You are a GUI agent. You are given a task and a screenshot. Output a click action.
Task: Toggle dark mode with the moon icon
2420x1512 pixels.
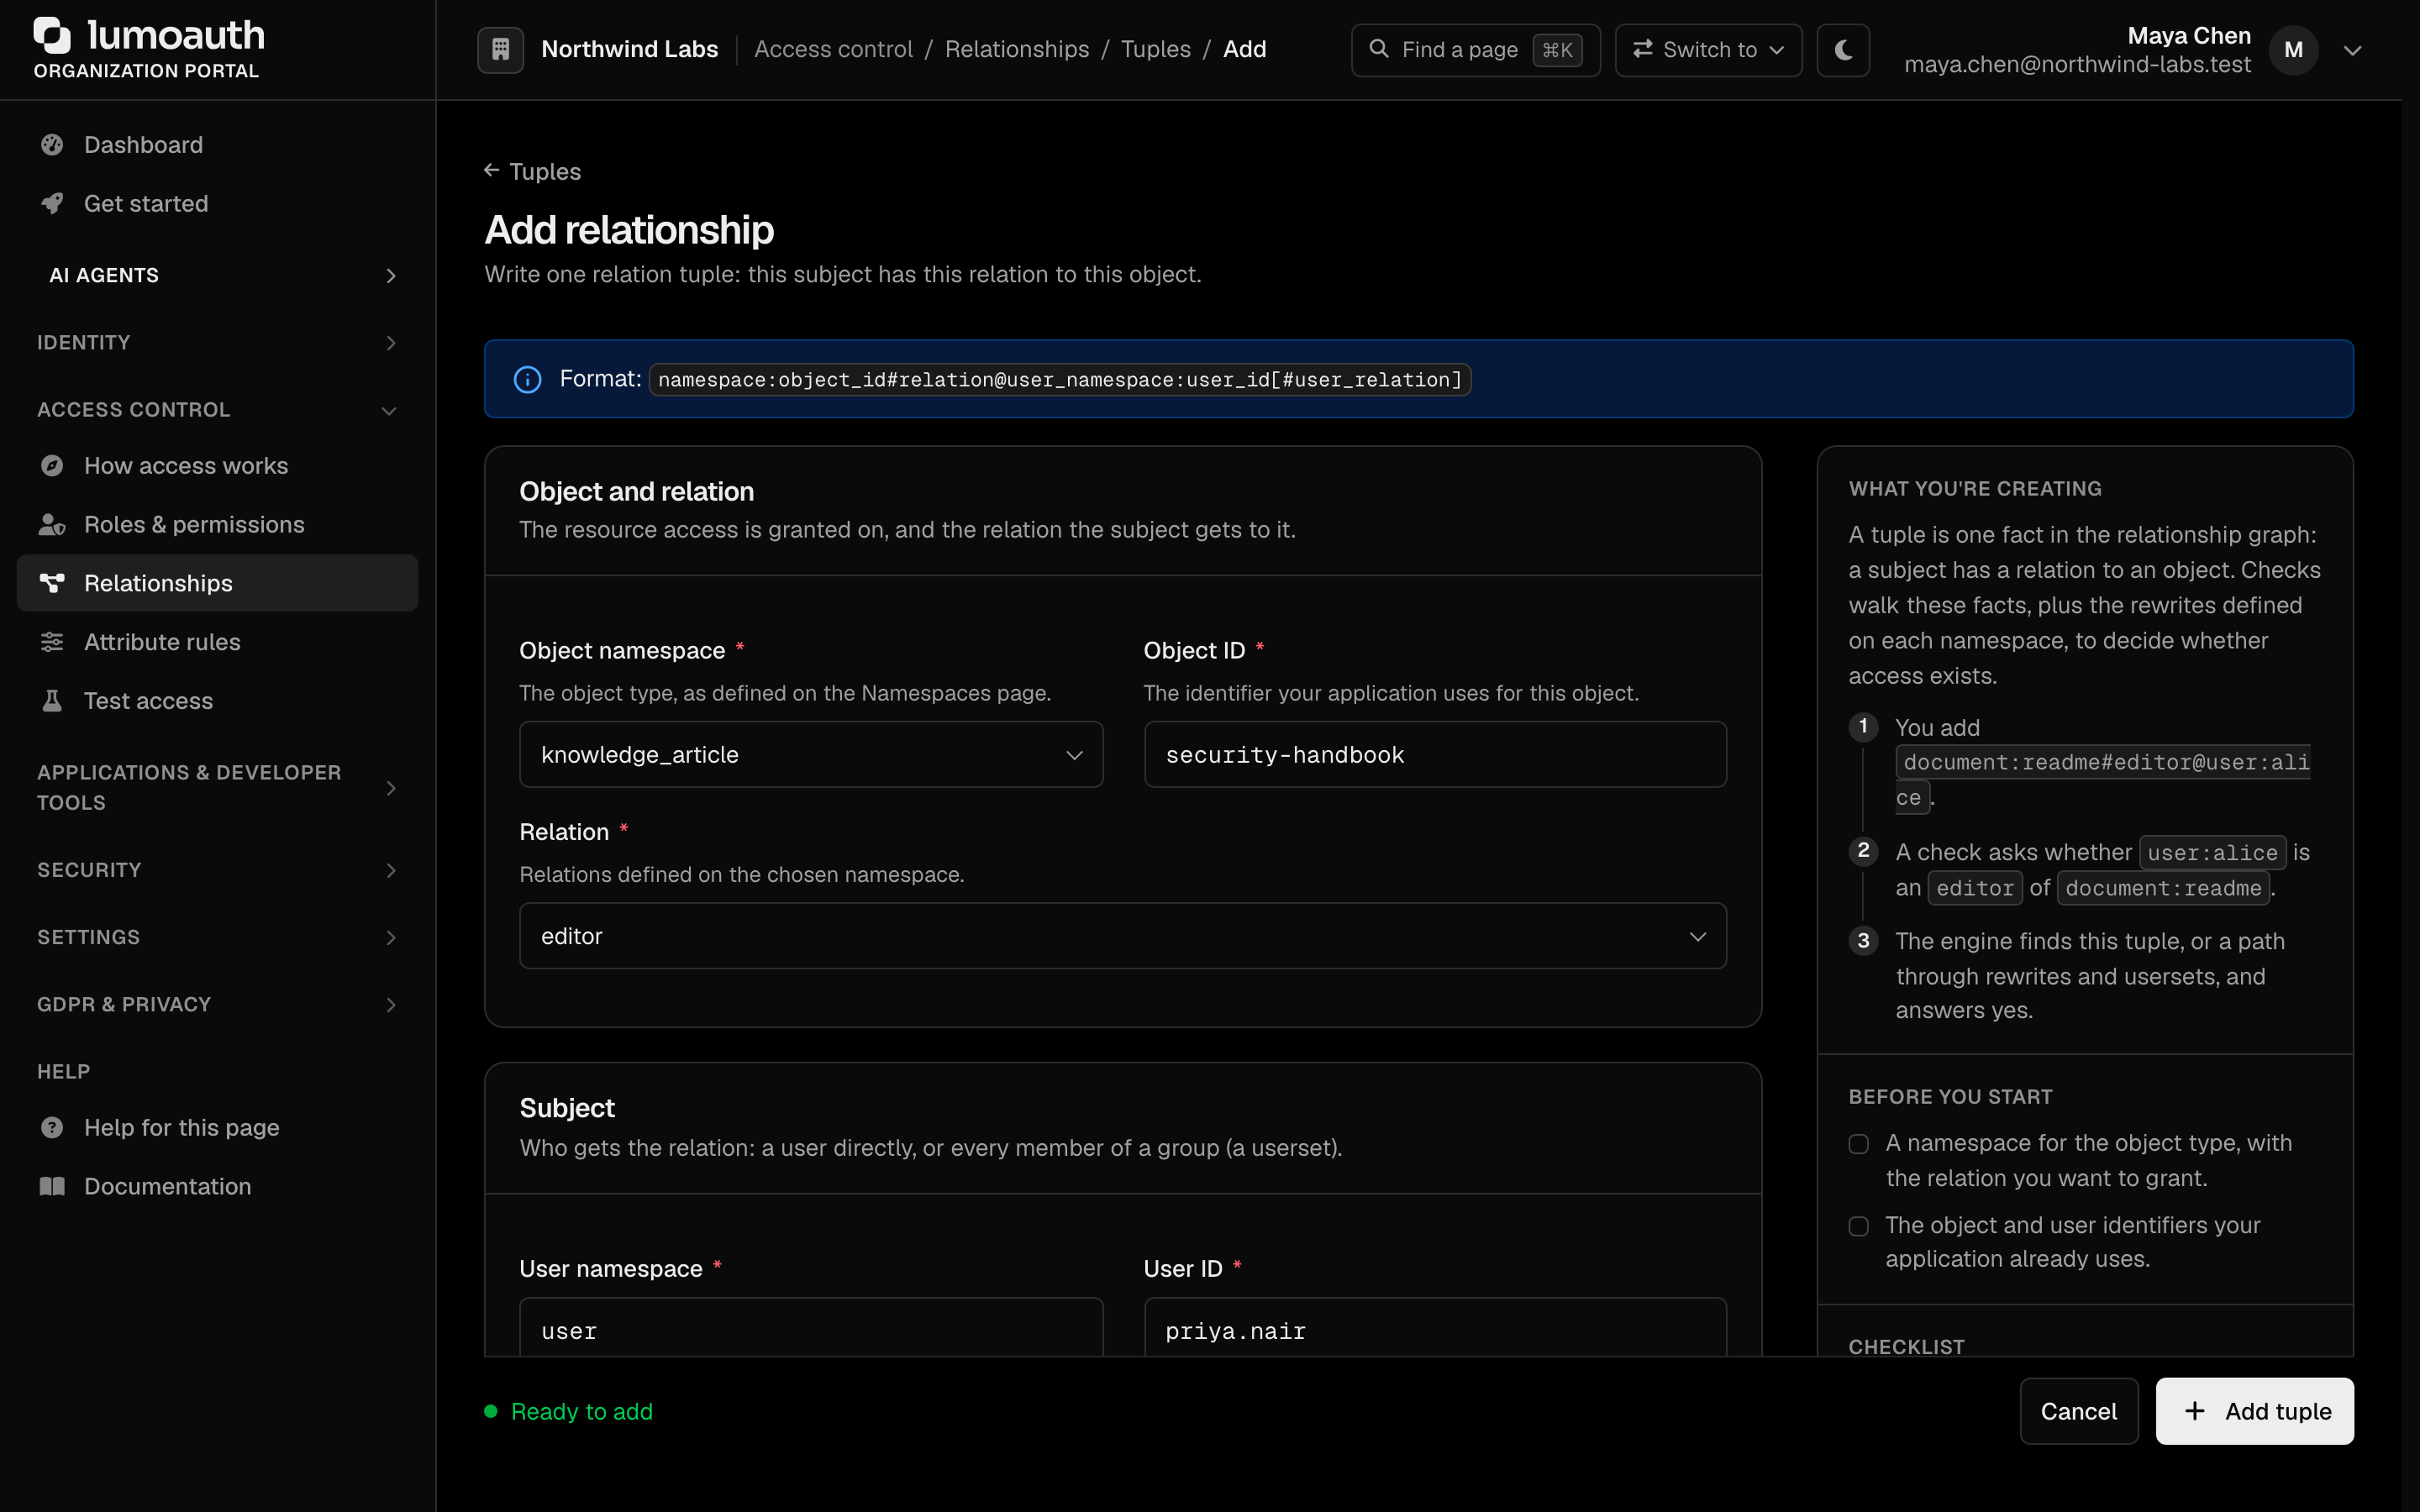coord(1843,49)
